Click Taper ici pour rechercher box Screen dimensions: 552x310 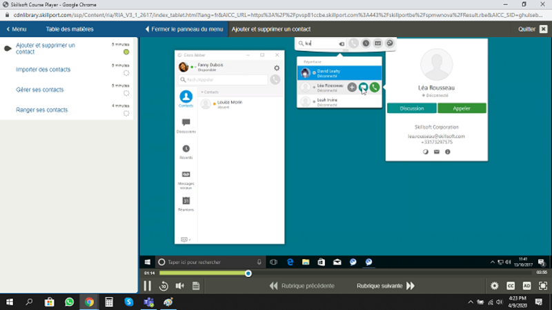(x=210, y=262)
